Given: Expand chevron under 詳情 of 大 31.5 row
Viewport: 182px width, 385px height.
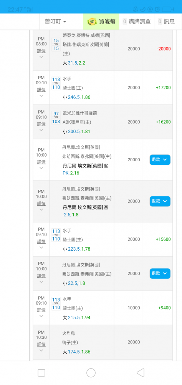Looking at the screenshot, I should pyautogui.click(x=41, y=57).
